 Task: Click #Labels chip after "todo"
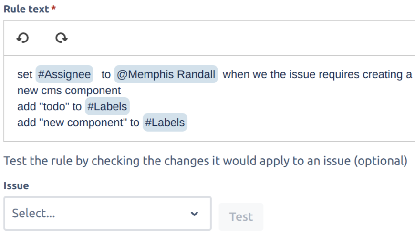107,107
